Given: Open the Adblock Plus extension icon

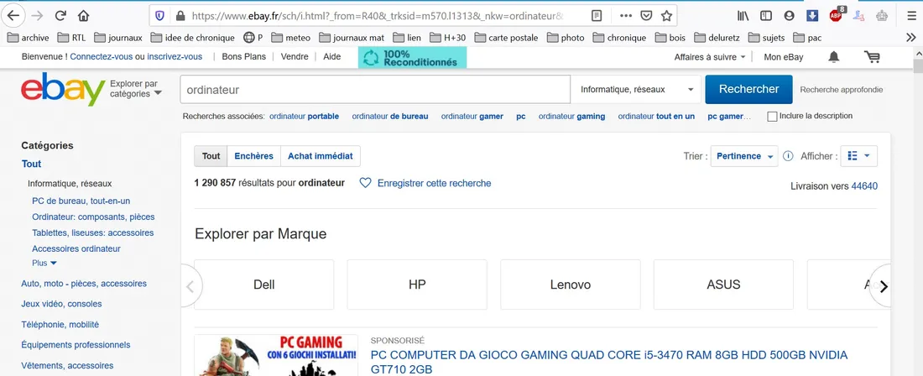Looking at the screenshot, I should point(837,15).
